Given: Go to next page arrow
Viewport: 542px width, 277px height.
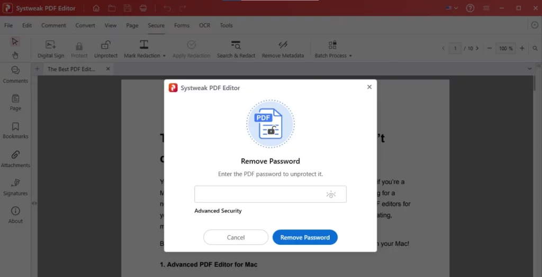Looking at the screenshot, I should (477, 48).
